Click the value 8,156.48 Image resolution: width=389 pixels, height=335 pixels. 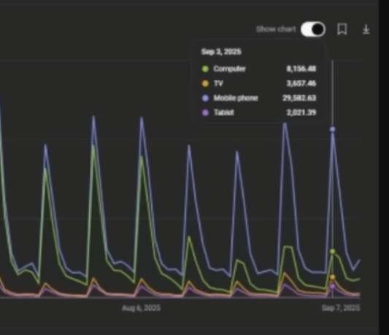coord(301,69)
